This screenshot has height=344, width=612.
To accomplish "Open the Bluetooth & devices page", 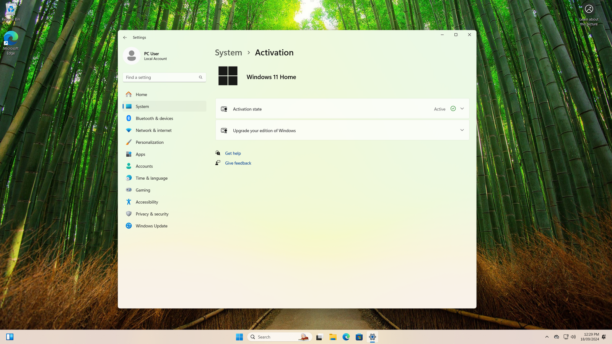I will click(164, 118).
